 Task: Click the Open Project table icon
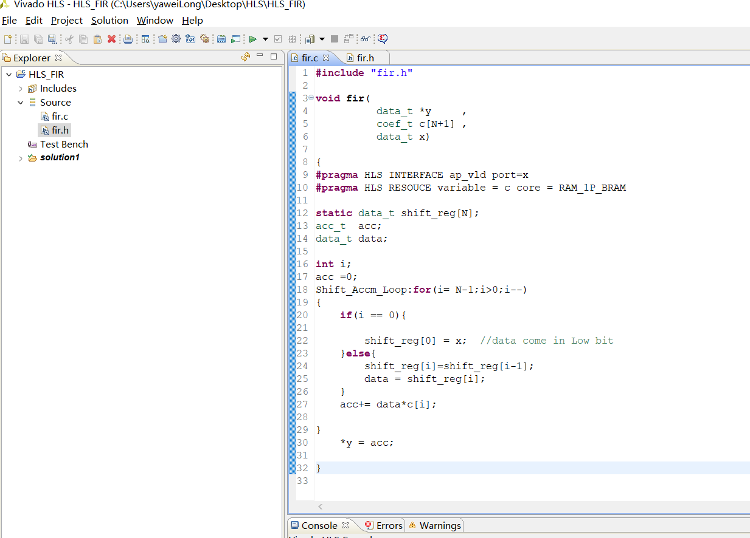coord(145,39)
